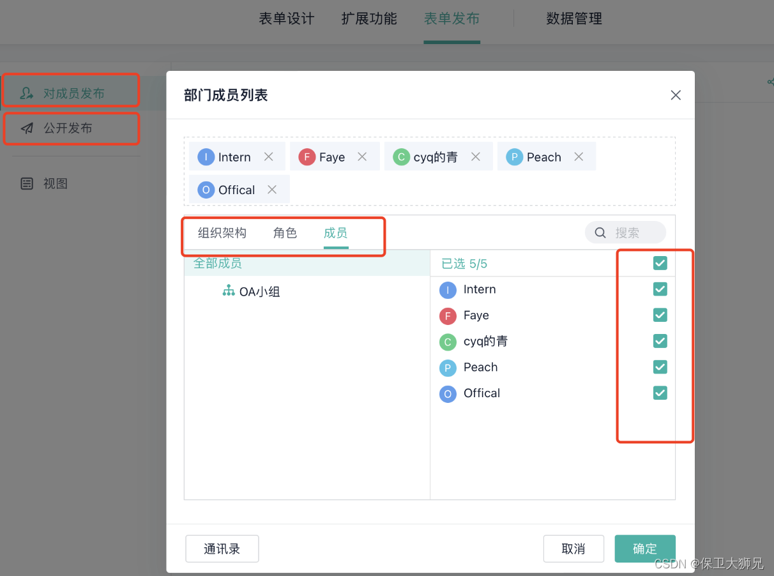
Task: Click the Faye selected chip label
Action: point(332,157)
